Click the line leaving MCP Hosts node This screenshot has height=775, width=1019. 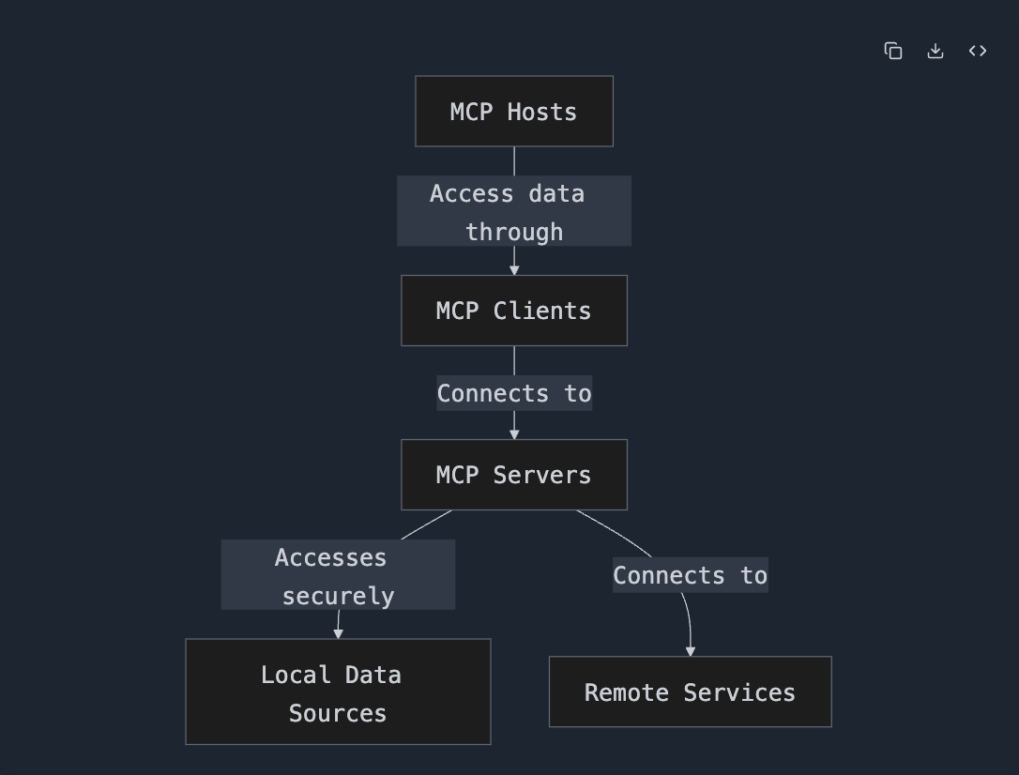[514, 160]
